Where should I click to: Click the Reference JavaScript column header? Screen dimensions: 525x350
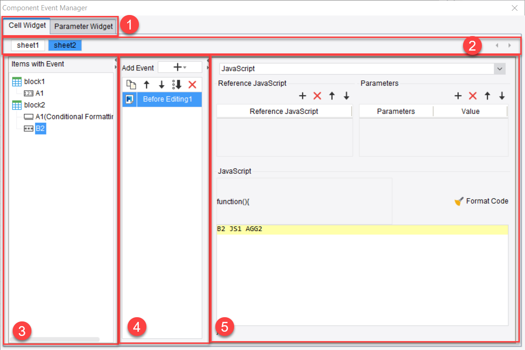pyautogui.click(x=284, y=112)
